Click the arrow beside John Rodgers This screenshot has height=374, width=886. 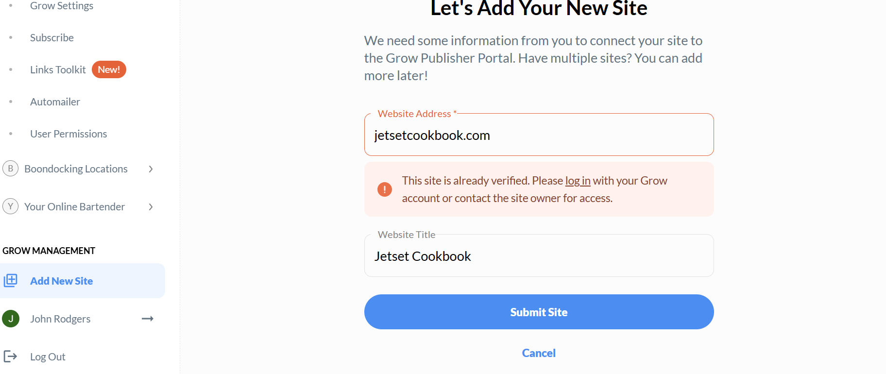(x=148, y=319)
